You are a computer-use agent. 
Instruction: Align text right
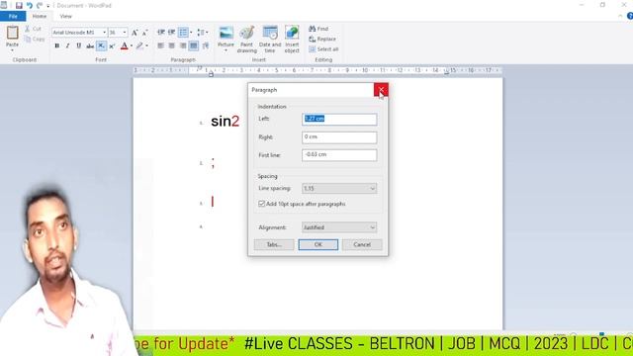pyautogui.click(x=183, y=45)
